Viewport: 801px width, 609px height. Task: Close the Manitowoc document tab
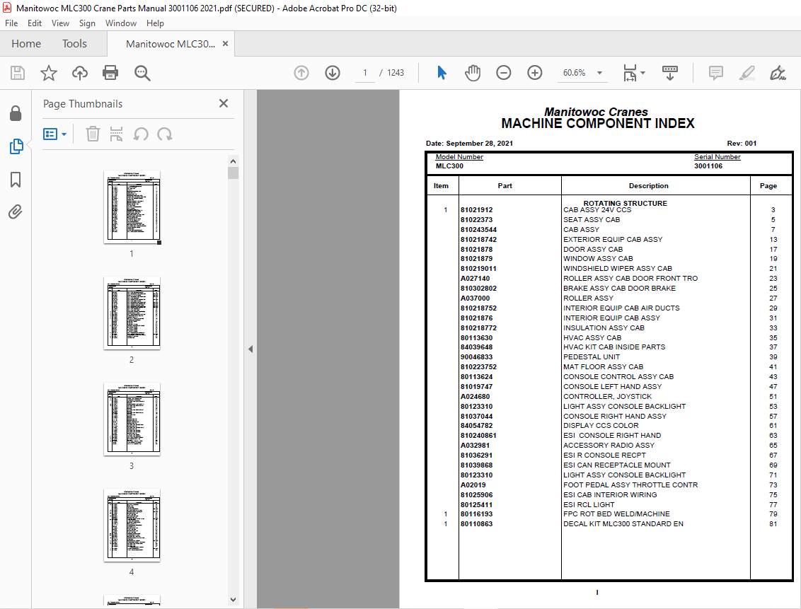pos(225,44)
